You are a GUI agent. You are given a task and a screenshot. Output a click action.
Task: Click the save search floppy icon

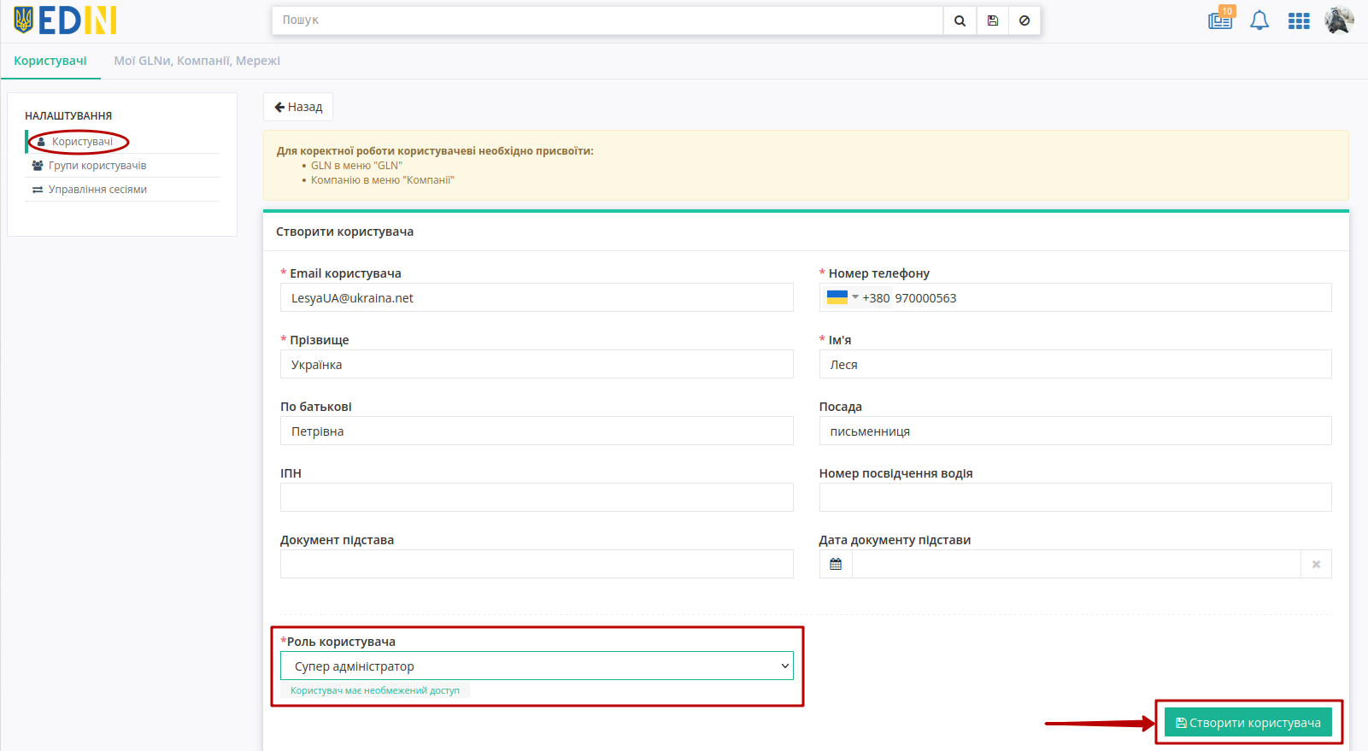tap(992, 21)
